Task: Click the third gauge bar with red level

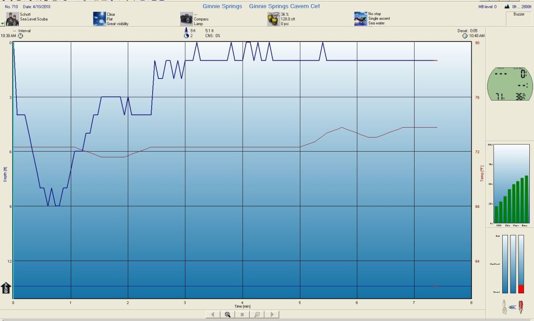Action: tap(521, 264)
